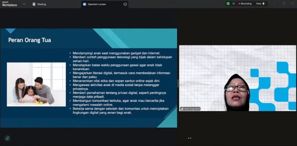Click the Zoom Workplace logo
This screenshot has height=146, width=297.
10,4
